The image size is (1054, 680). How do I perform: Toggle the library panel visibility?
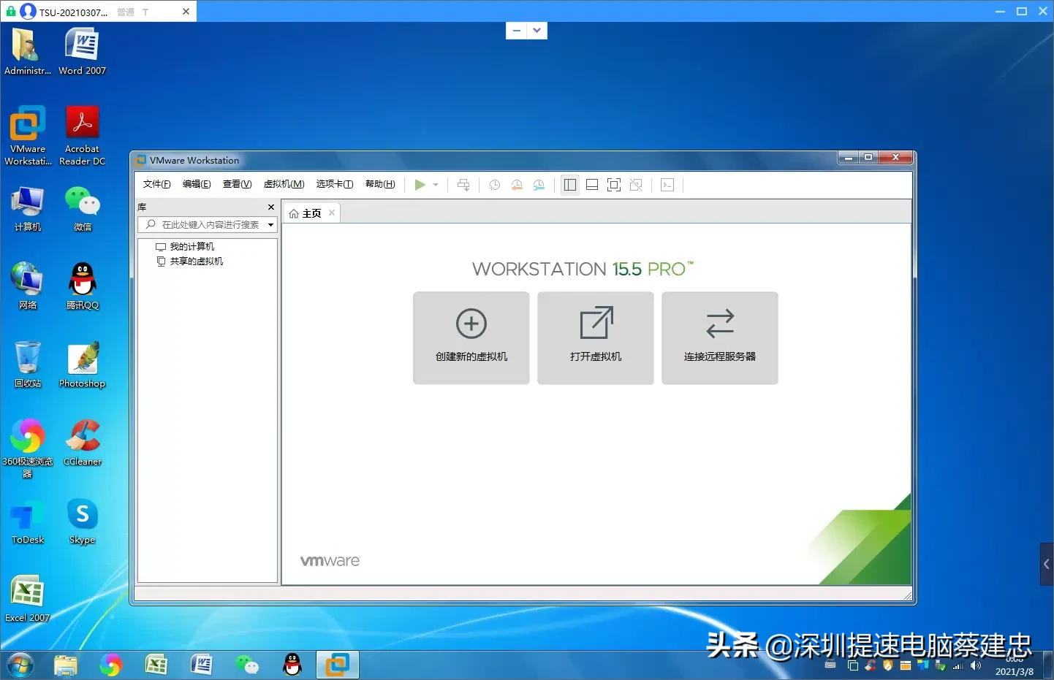click(570, 185)
